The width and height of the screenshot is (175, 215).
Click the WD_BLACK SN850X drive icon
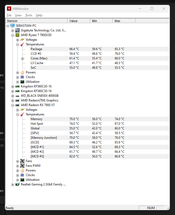click(x=17, y=96)
